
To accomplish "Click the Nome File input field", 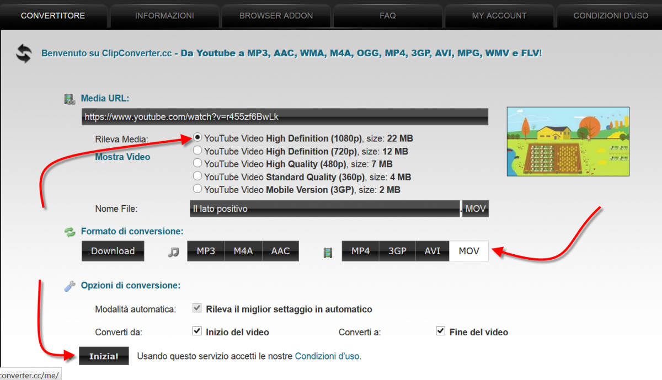I will 324,209.
